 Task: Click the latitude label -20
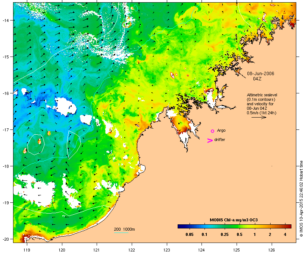click(6, 239)
